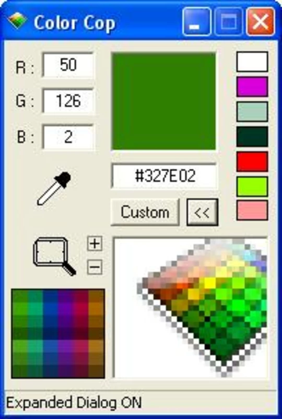Screen dimensions: 282x419
Task: Pick the magenta history swatch
Action: 252,86
